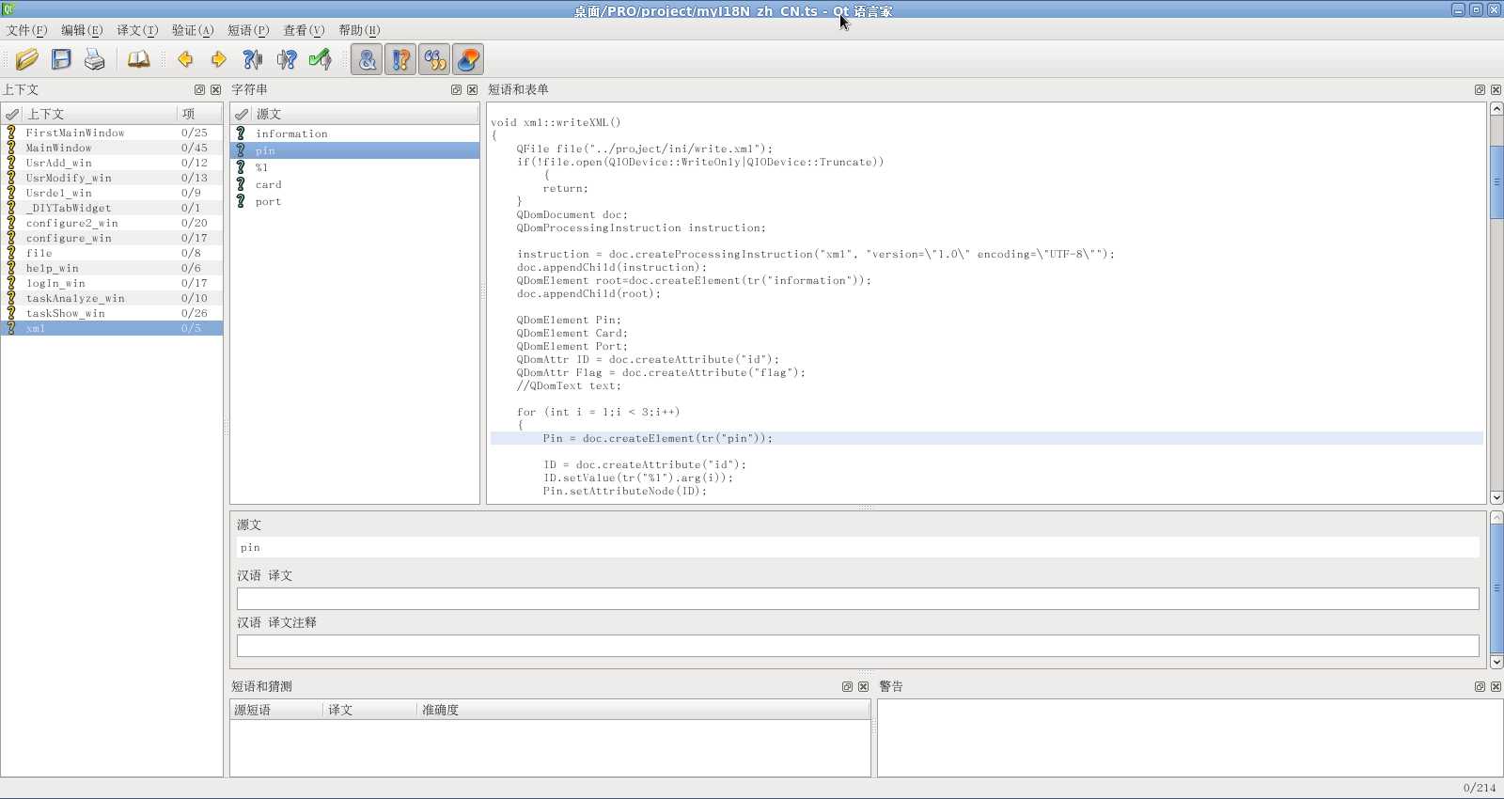Close the 短语和表单 panel
This screenshot has height=799, width=1504.
(1496, 90)
